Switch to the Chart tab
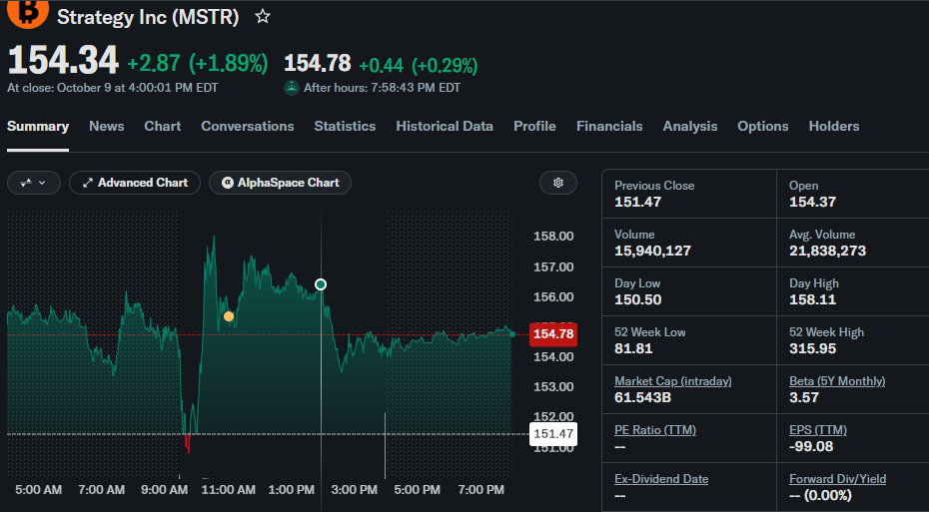Image resolution: width=929 pixels, height=512 pixels. pos(163,126)
